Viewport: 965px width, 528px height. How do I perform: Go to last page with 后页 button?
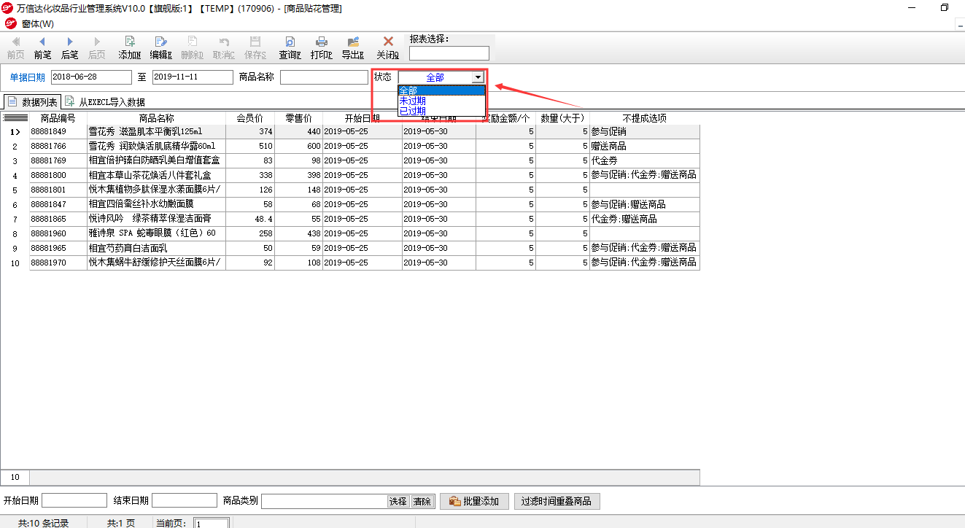coord(97,47)
